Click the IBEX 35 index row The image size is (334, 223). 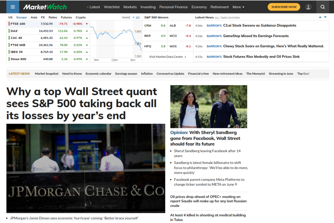point(48,52)
